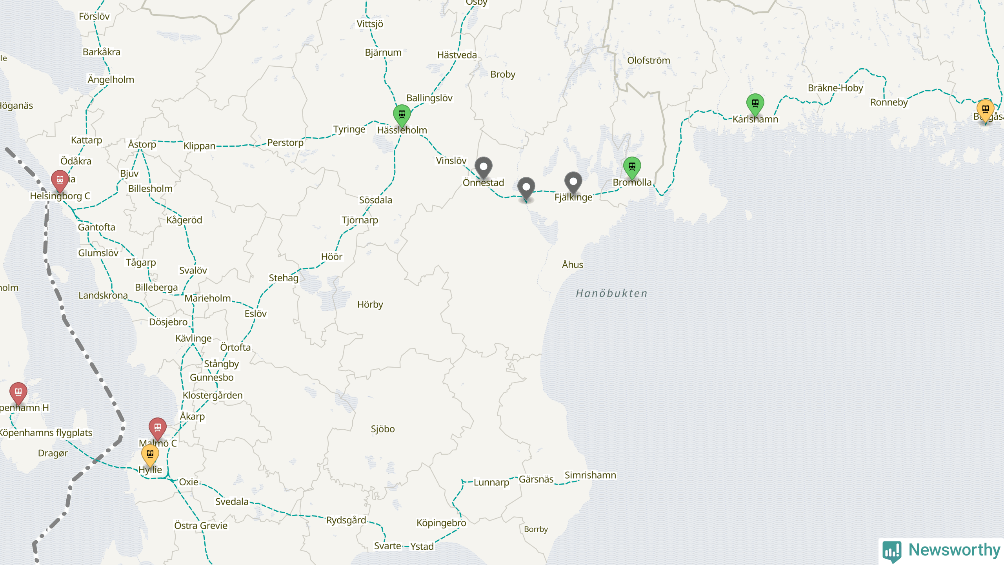Click the Östra Grevie label
This screenshot has width=1004, height=565.
pos(201,526)
